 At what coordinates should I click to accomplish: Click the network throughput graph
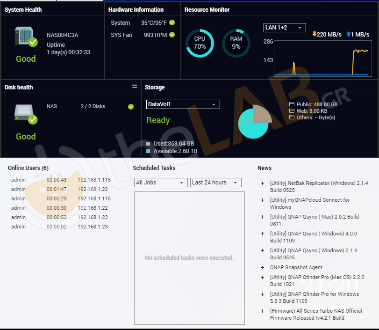322,59
